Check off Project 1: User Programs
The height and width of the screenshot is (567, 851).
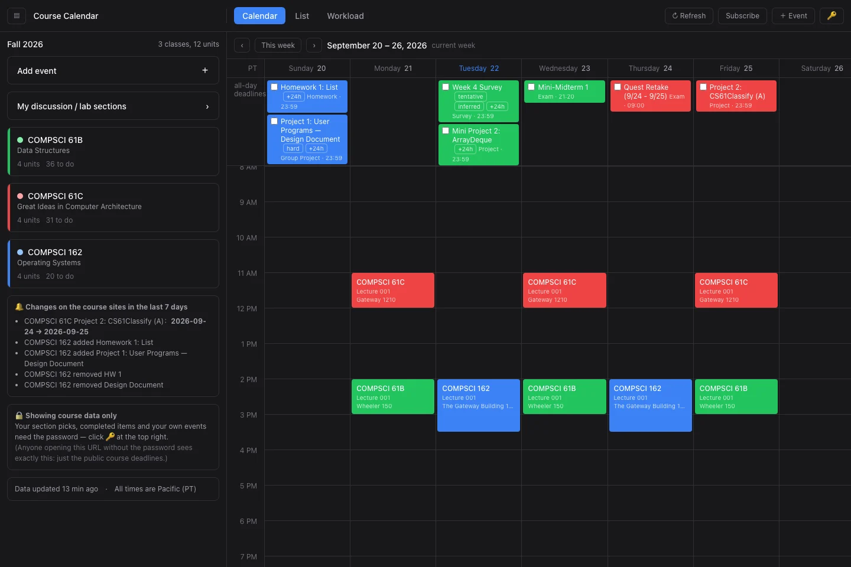pyautogui.click(x=274, y=121)
